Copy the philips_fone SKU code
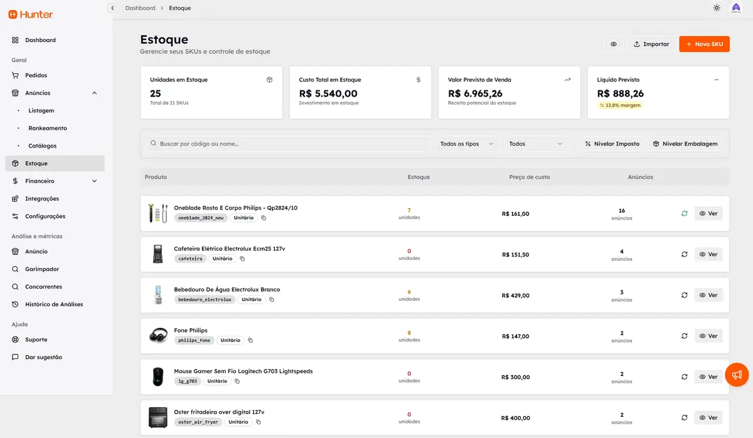Viewport: 753px width, 438px height. [250, 340]
